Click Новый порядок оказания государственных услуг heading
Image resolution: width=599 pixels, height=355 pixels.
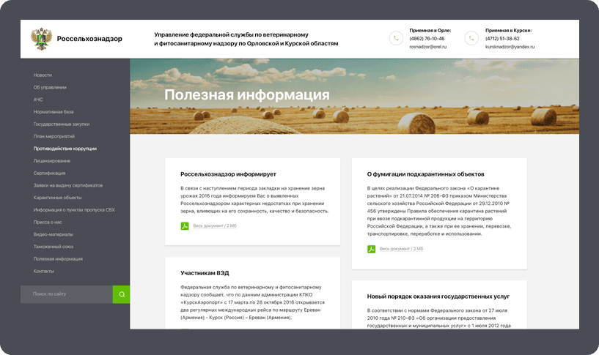(x=438, y=296)
